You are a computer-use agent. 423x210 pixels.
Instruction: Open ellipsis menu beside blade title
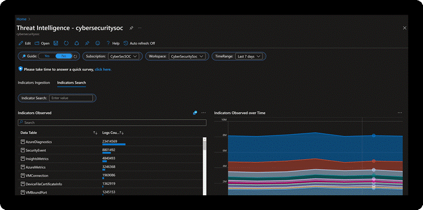click(140, 28)
